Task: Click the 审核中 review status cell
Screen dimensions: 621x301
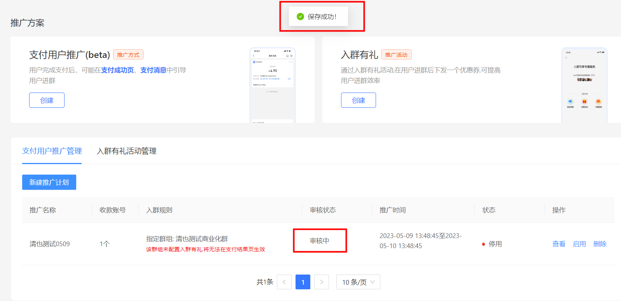Action: (x=320, y=241)
